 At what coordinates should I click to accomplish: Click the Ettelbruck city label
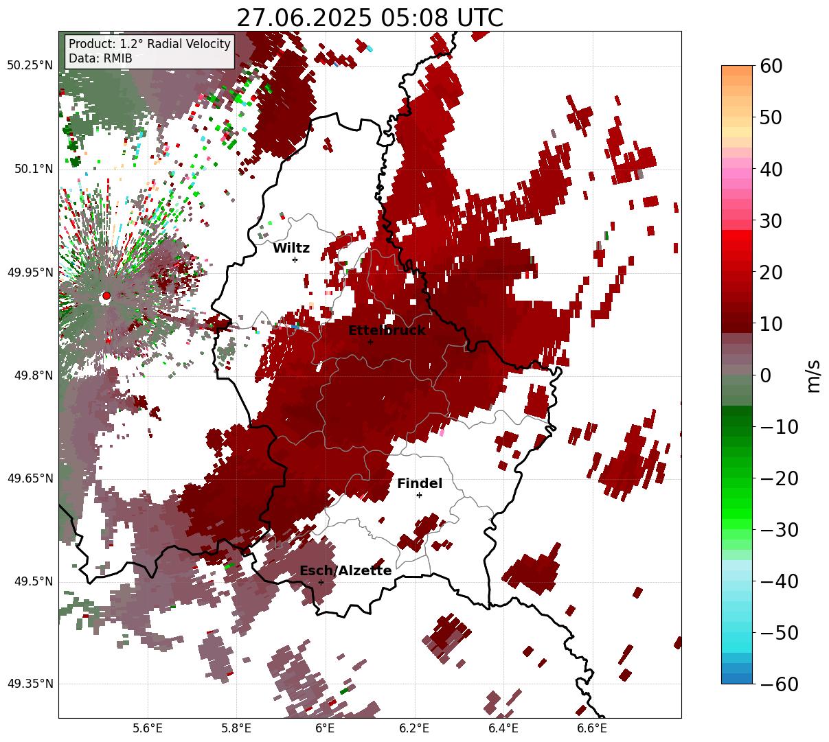387,331
